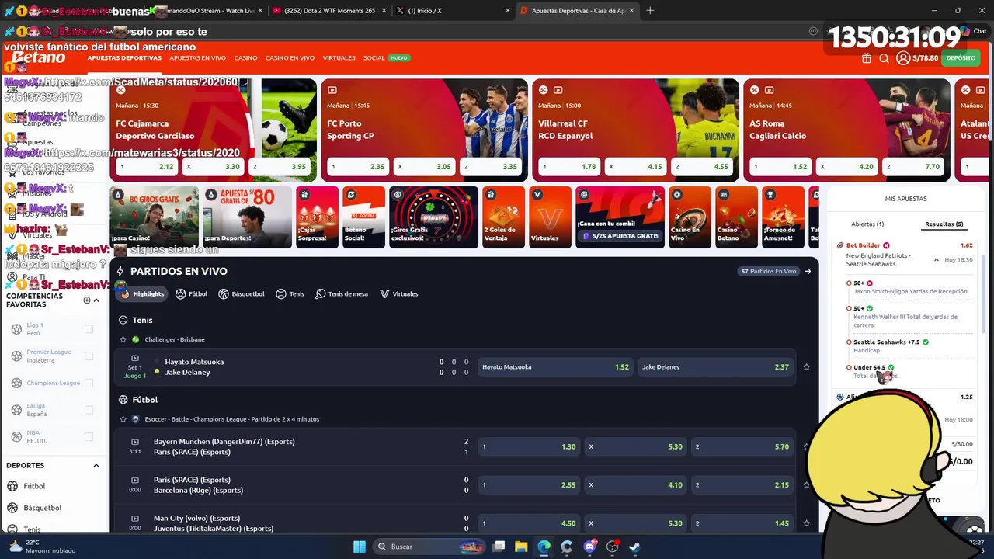Open File Explorer from the taskbar
The image size is (994, 559).
(521, 547)
